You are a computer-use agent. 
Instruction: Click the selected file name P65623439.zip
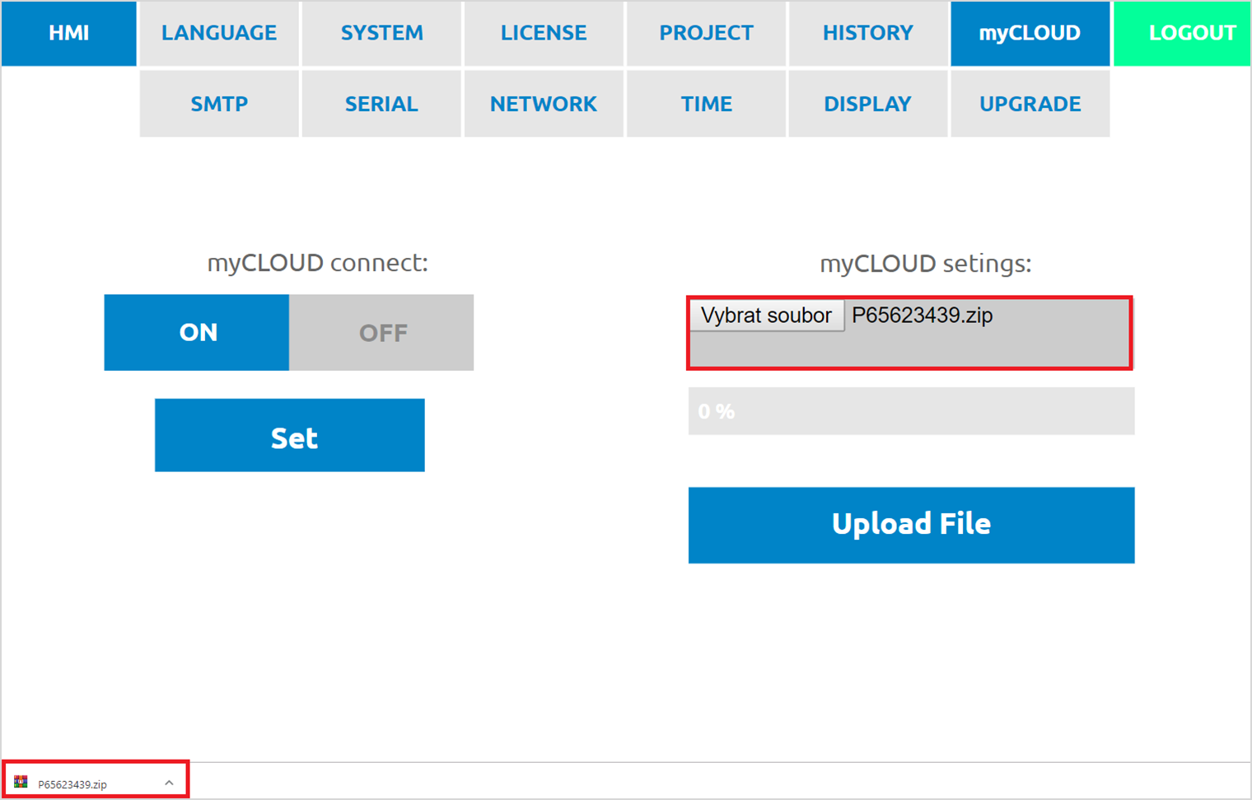click(x=923, y=316)
